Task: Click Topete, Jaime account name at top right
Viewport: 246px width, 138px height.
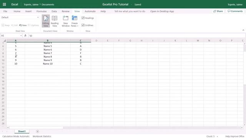Action: pyautogui.click(x=235, y=5)
